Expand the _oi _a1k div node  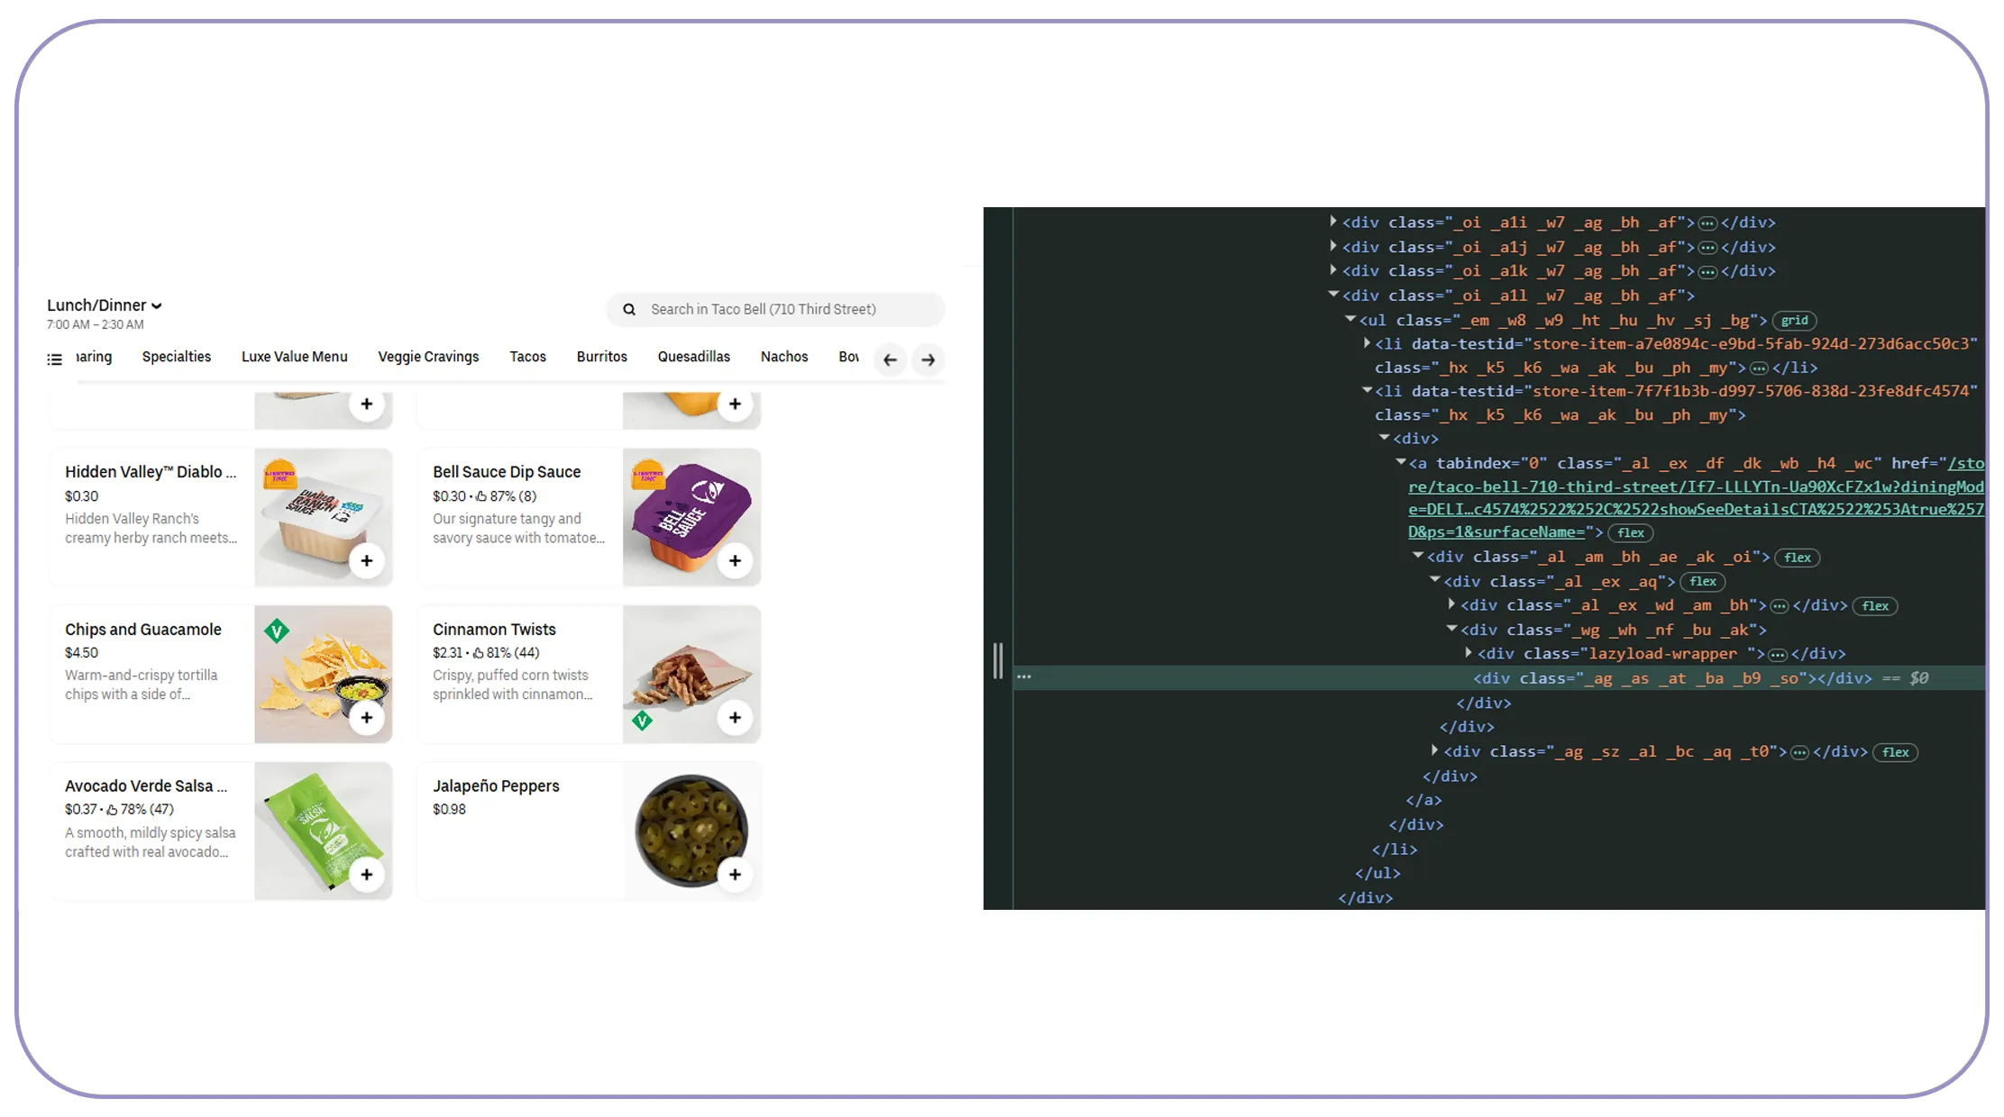(x=1333, y=269)
